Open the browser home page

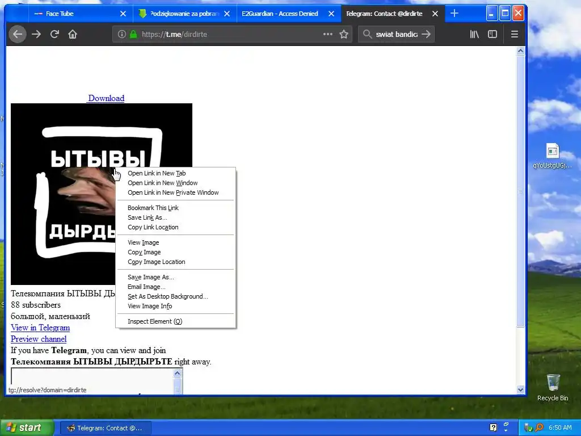coord(73,35)
